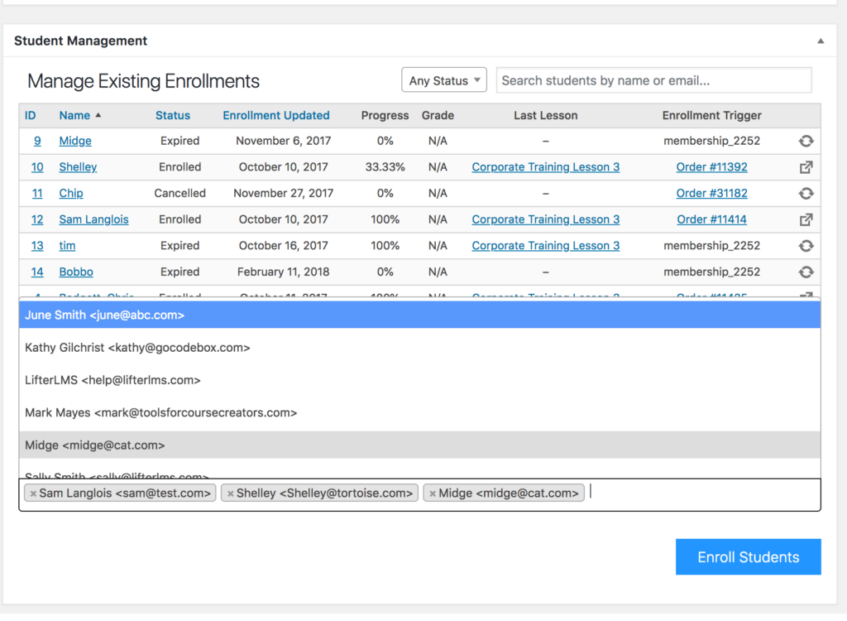The image size is (847, 621).
Task: Sort by the ID column
Action: tap(31, 115)
